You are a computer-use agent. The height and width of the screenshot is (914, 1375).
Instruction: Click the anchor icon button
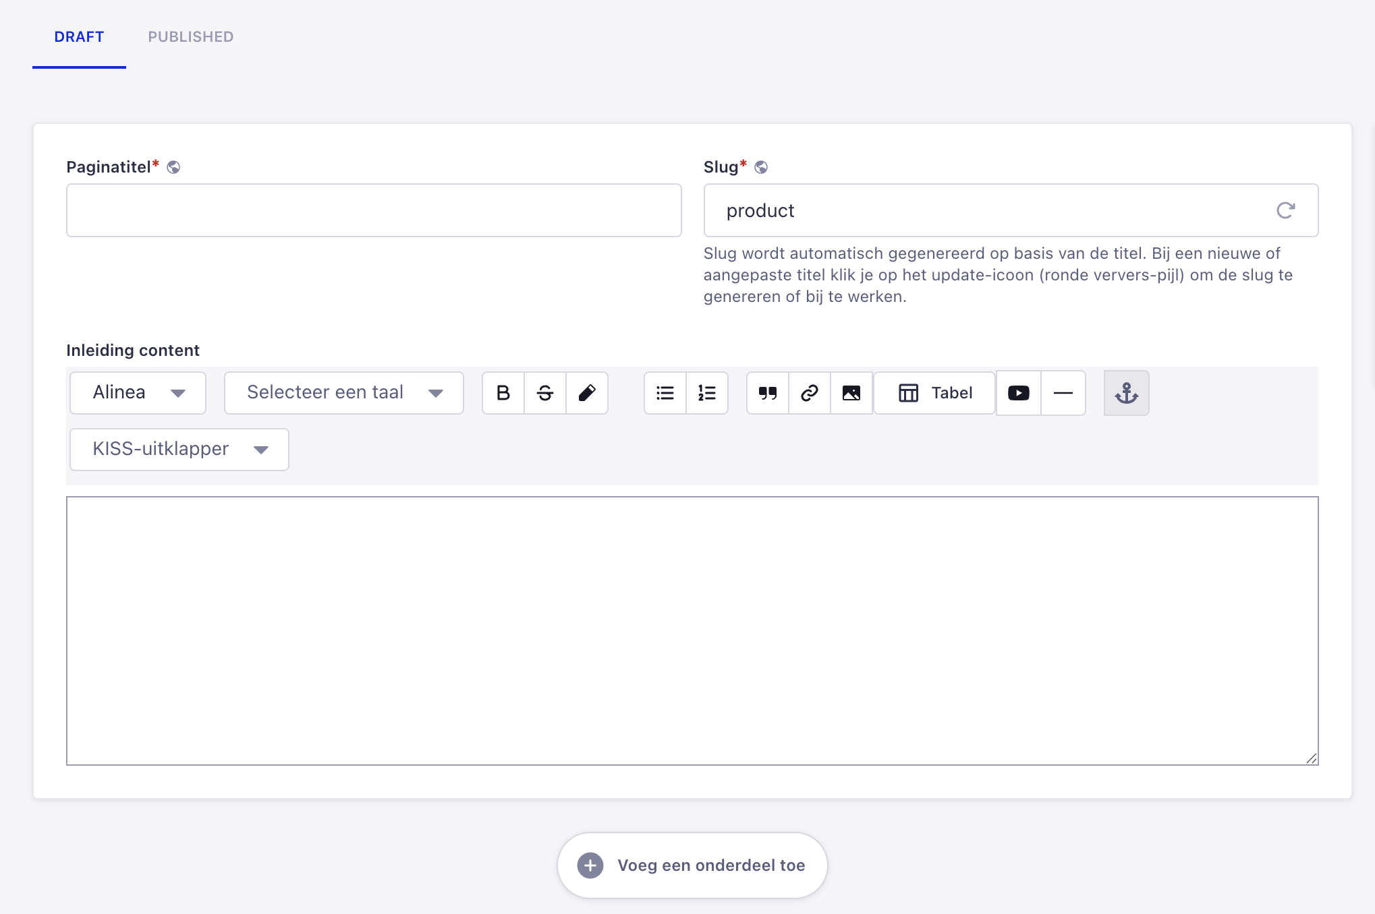coord(1127,393)
